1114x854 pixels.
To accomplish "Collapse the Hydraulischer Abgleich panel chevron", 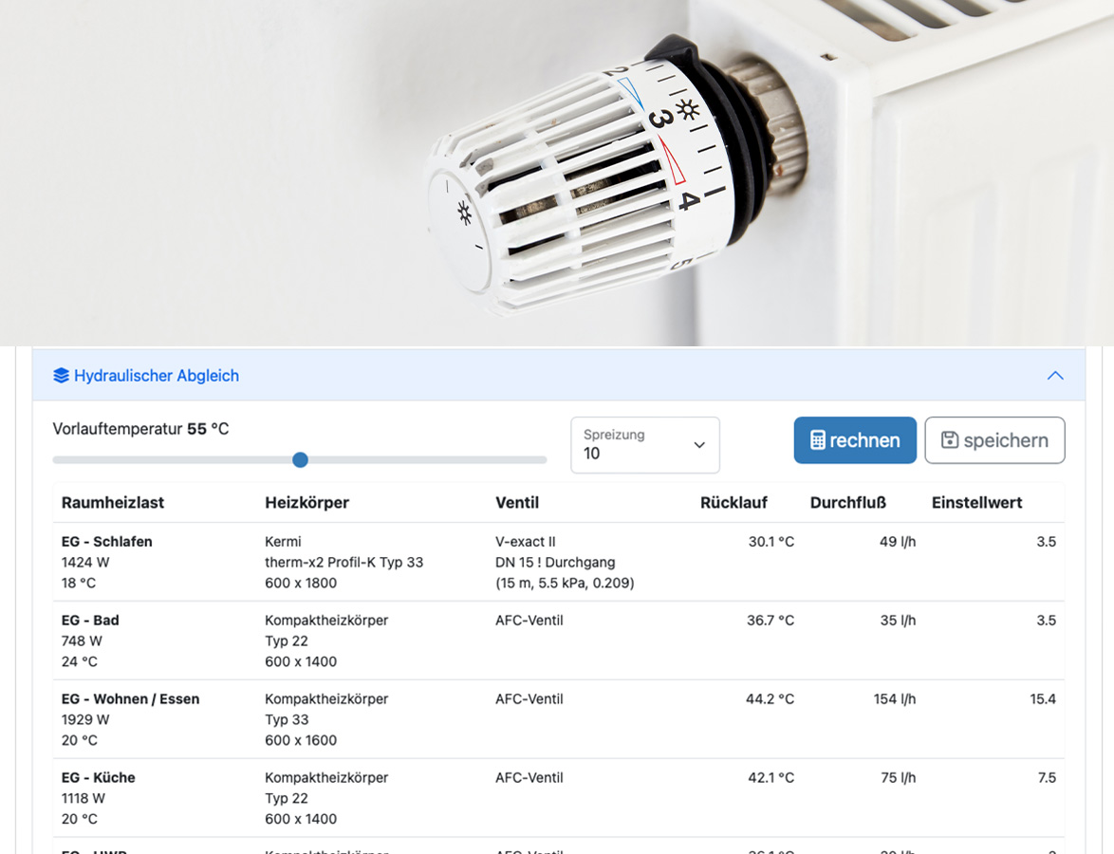I will 1054,376.
